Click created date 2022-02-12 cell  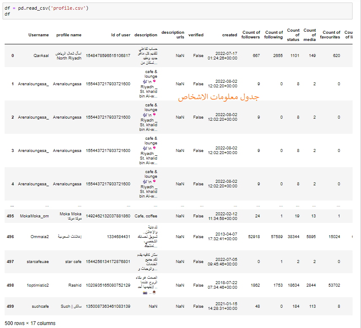(x=223, y=216)
